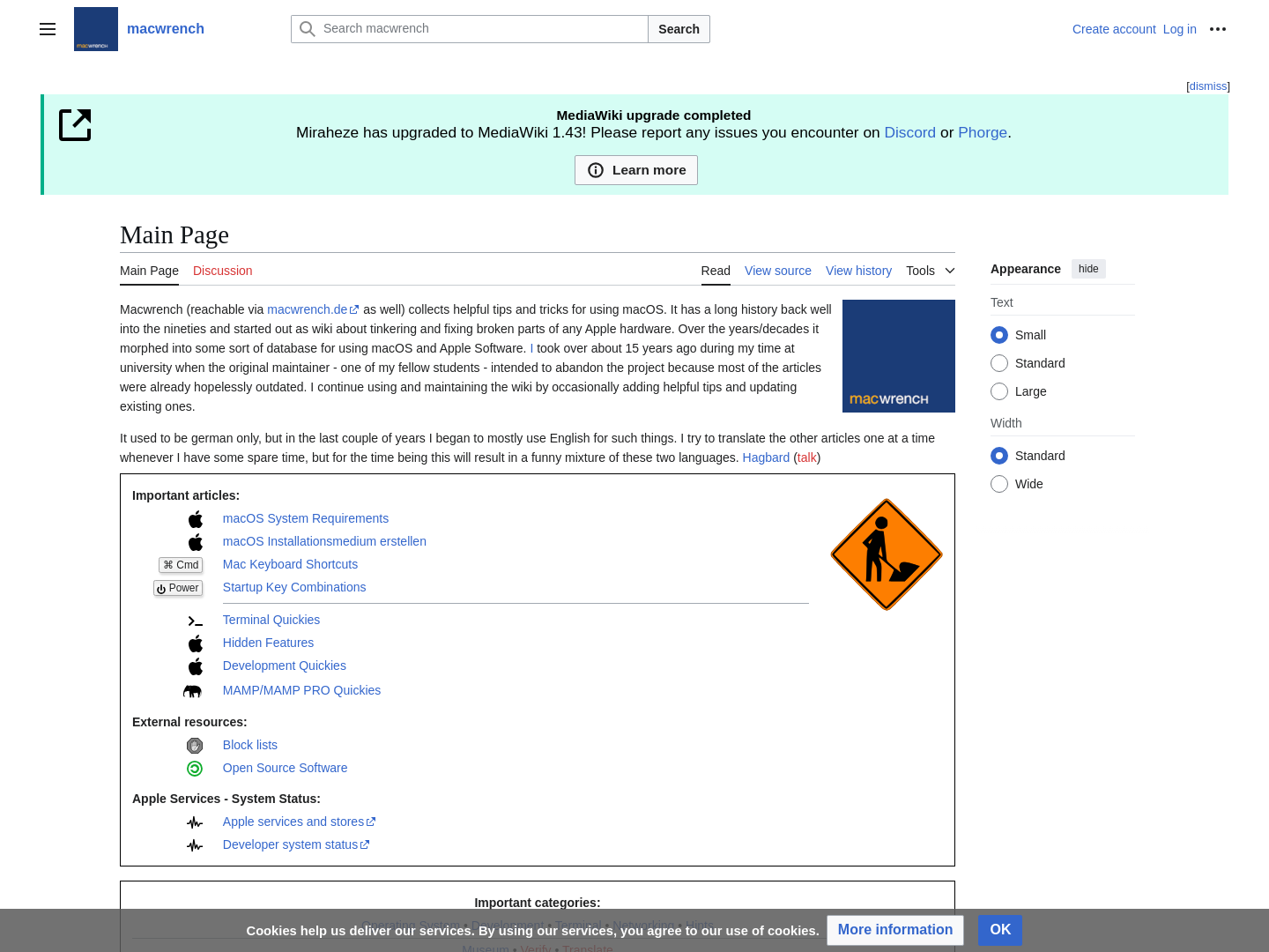Click the orange construction worker sign
This screenshot has height=952, width=1269.
pos(887,554)
